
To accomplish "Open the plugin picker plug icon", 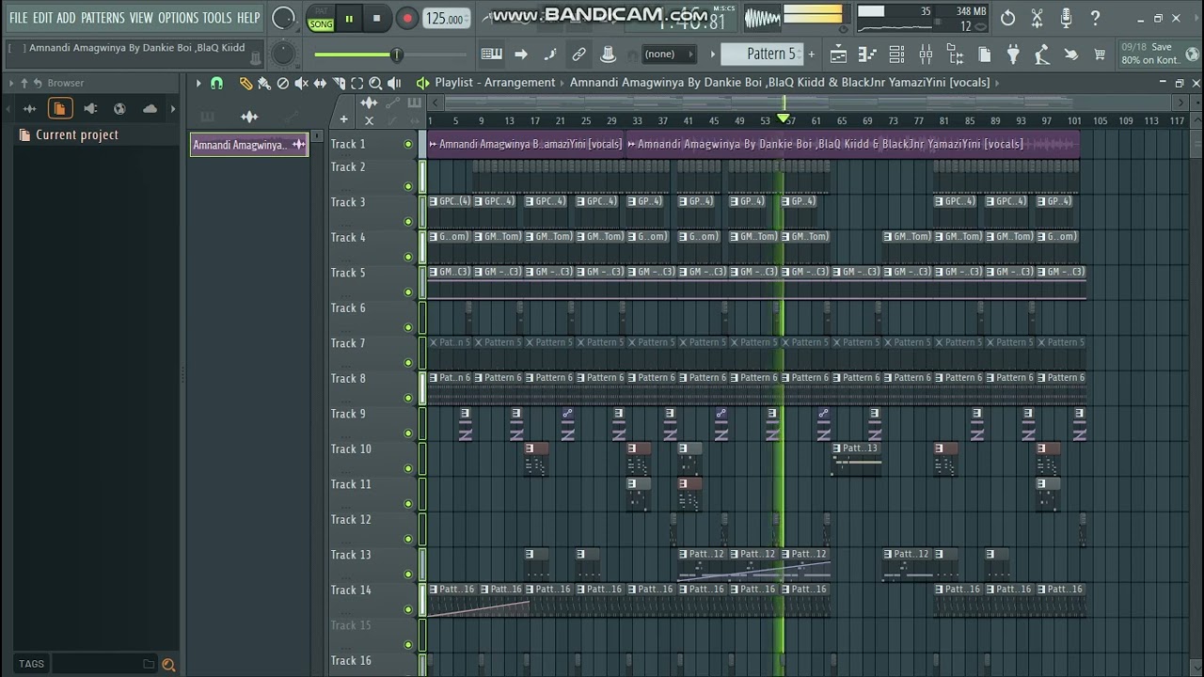I will 1013,55.
